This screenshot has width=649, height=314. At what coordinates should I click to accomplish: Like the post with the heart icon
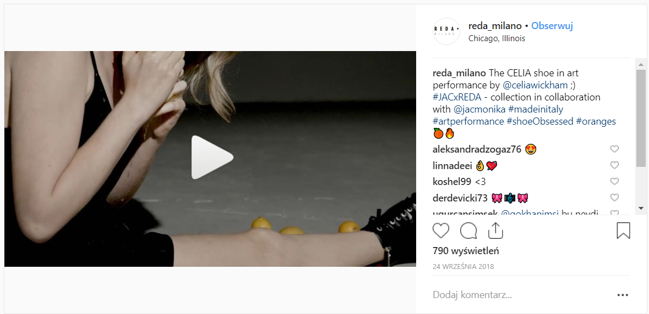(441, 231)
